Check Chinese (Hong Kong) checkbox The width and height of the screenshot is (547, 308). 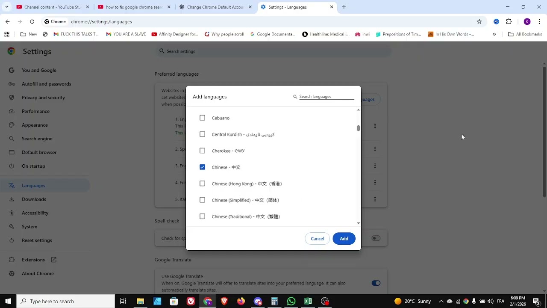pyautogui.click(x=203, y=184)
